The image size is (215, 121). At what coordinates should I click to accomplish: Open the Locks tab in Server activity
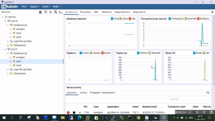point(83,93)
